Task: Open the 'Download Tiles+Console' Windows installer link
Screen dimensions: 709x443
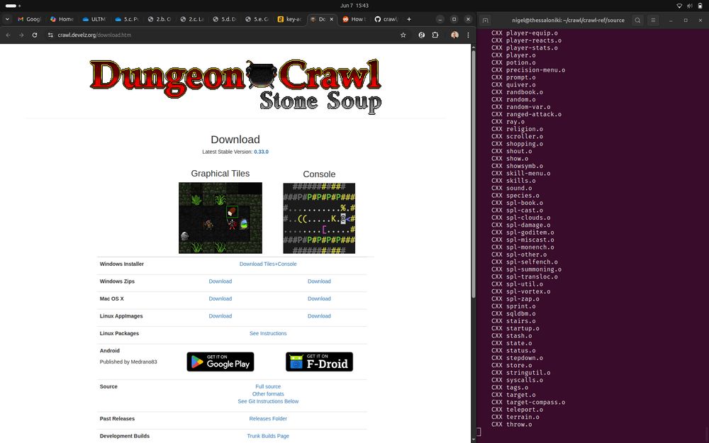Action: point(268,264)
